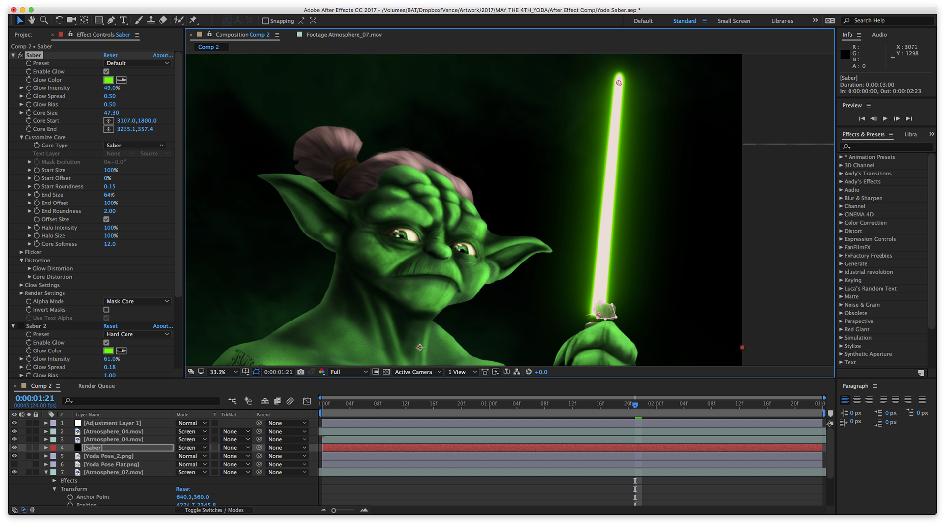Toggle the Offset Size checkbox
Image resolution: width=945 pixels, height=525 pixels.
[106, 220]
